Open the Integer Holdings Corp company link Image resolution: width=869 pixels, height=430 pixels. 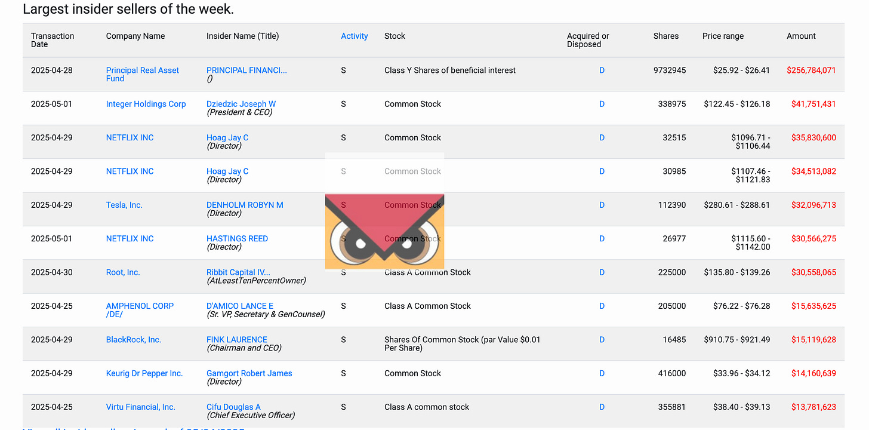[x=146, y=104]
